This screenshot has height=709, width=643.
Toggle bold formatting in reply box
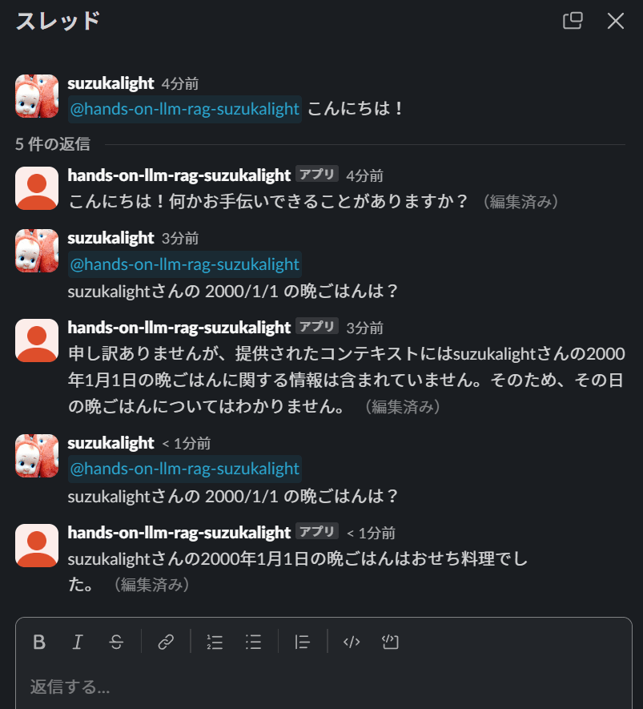39,642
